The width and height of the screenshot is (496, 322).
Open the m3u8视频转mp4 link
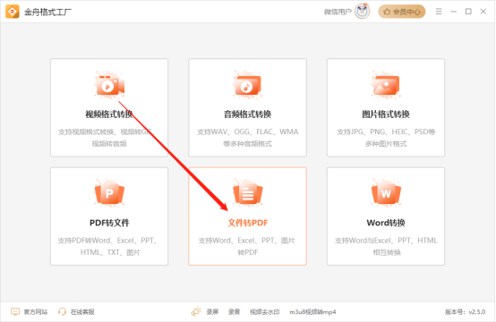coord(312,312)
